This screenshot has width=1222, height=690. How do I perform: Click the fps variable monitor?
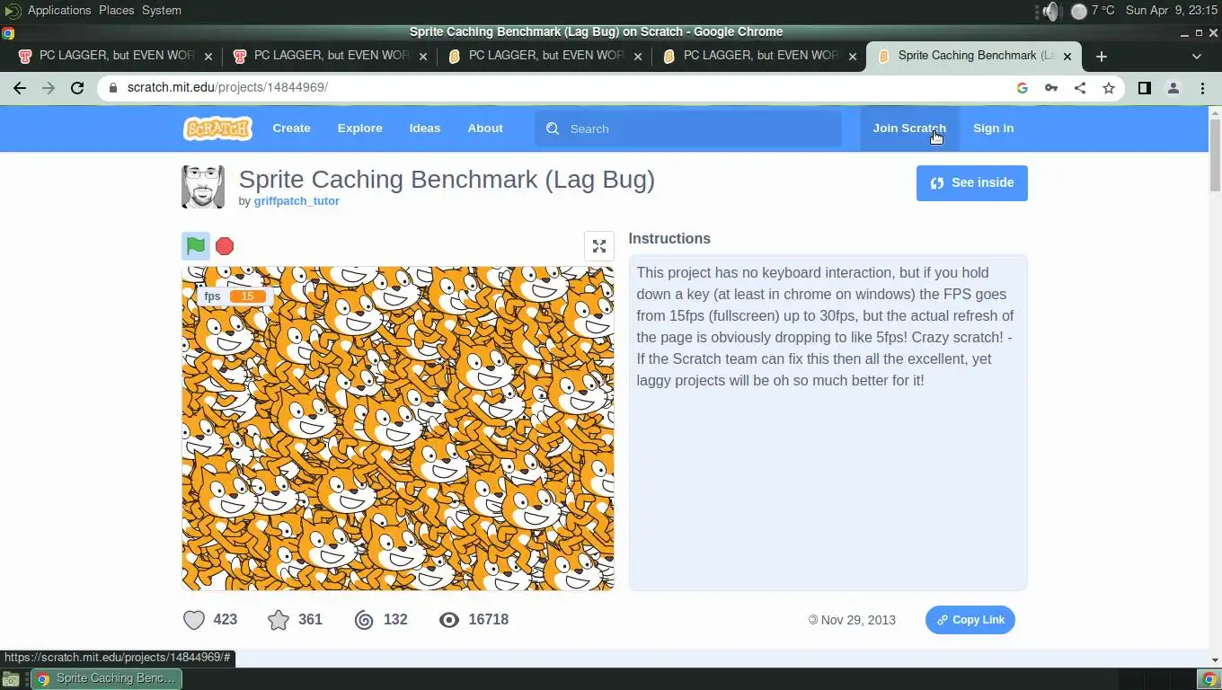(235, 296)
